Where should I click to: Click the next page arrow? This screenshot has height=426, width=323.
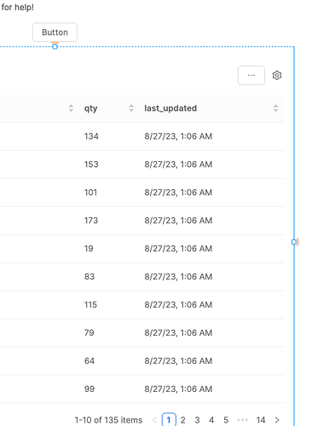[277, 420]
